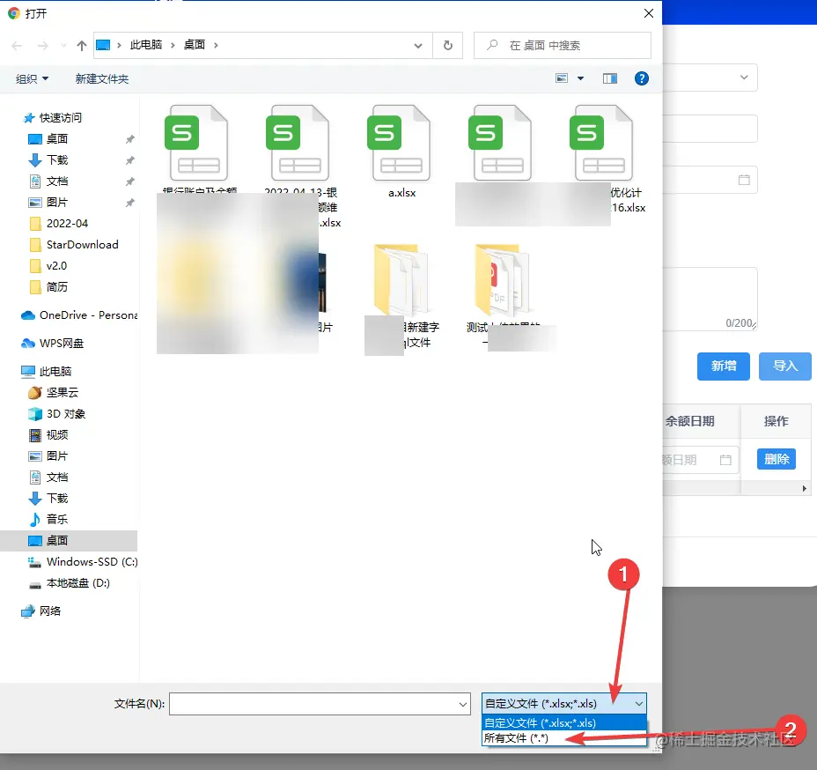Open the blue help icon
Image resolution: width=817 pixels, height=770 pixels.
coord(642,78)
